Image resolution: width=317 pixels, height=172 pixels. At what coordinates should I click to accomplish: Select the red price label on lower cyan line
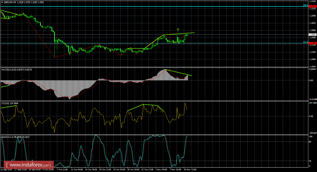[x=312, y=43]
